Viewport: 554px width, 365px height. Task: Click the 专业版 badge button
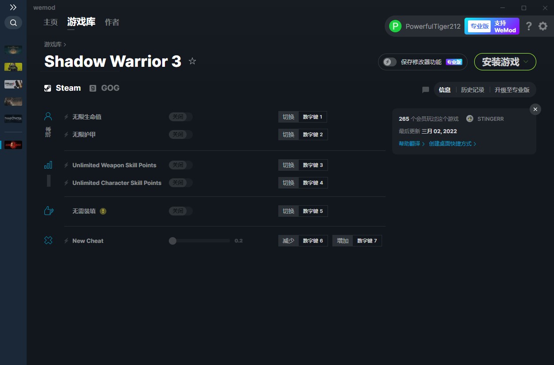pos(479,26)
